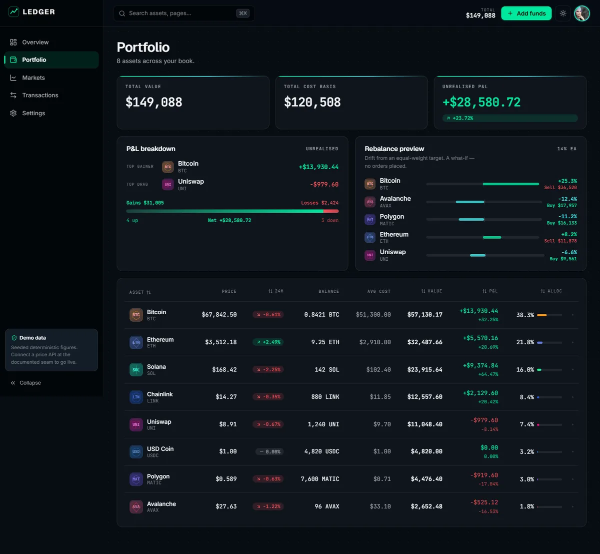
Task: Go to Markets in the sidebar
Action: click(x=51, y=78)
